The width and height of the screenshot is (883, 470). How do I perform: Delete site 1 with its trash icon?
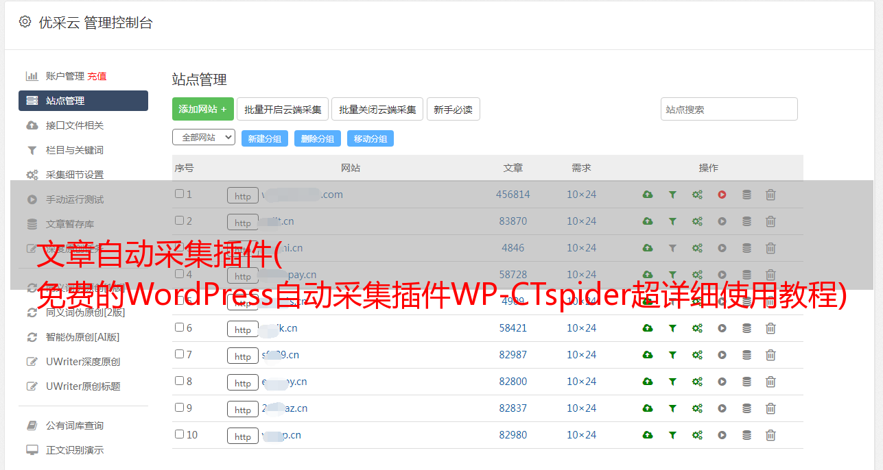point(770,195)
